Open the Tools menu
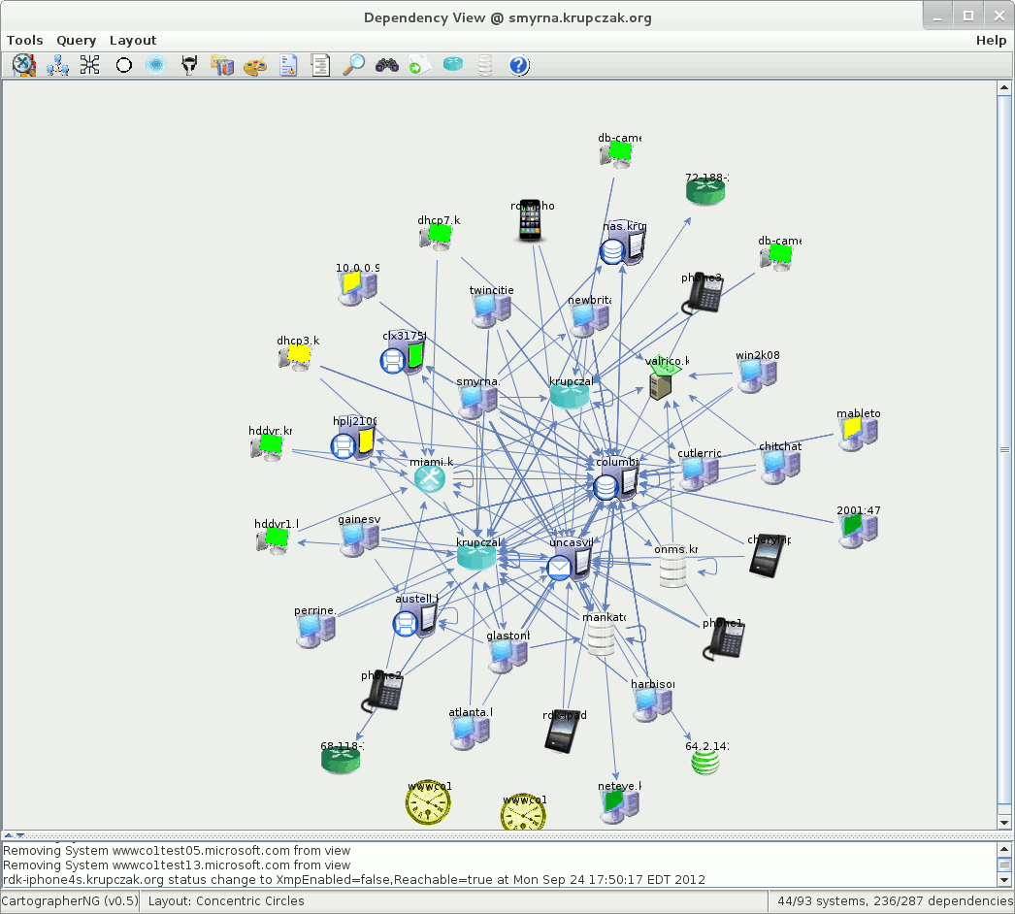 click(x=25, y=40)
